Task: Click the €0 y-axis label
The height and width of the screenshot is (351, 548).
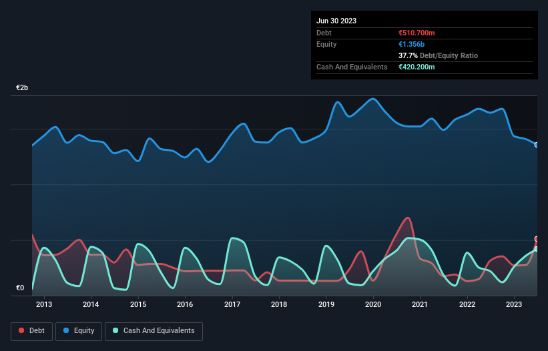Action: point(20,288)
